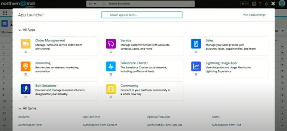The image size is (287, 131).
Task: Close the App Launcher dialog
Action: [x=273, y=4]
